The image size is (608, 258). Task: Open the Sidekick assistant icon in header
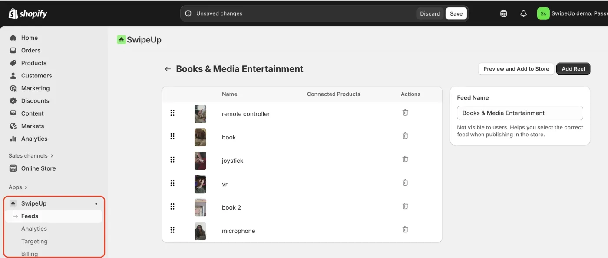click(504, 13)
